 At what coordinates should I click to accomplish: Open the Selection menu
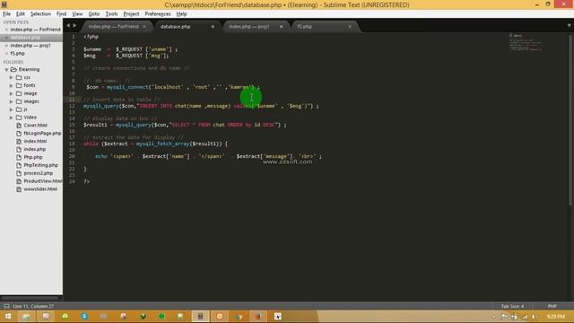tap(40, 14)
